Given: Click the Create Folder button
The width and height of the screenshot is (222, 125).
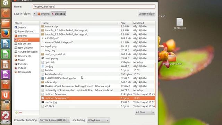Looking at the screenshot, I should point(146,14).
